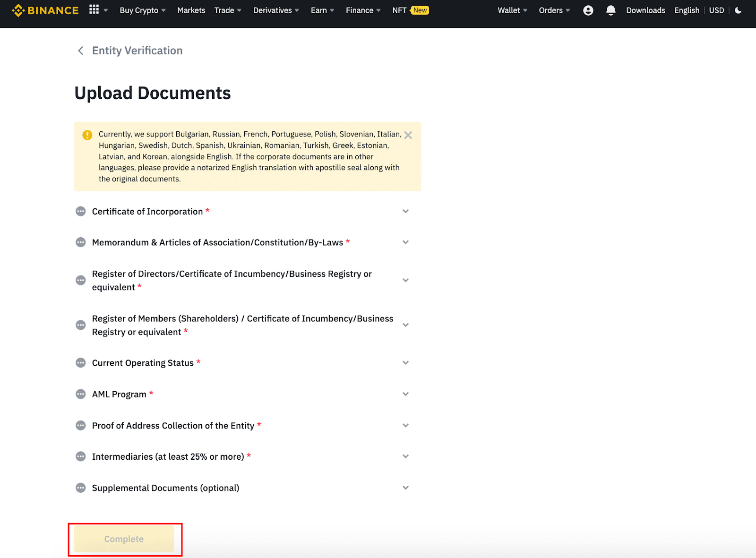Expand Supplemental Documents section chevron

[405, 488]
